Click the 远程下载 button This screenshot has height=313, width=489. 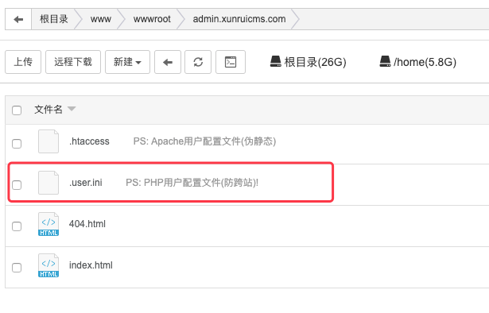73,62
